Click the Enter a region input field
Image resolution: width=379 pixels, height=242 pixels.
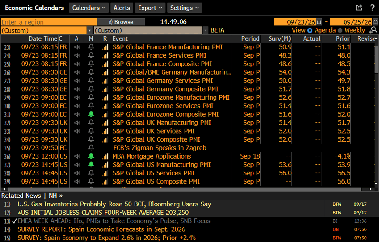(49, 22)
